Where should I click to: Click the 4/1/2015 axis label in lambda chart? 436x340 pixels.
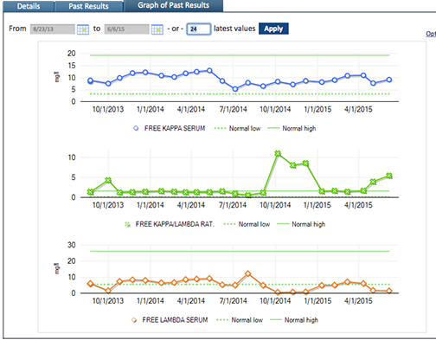coord(358,301)
